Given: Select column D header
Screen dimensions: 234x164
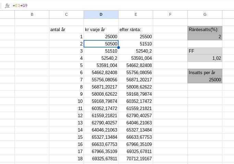Looking at the screenshot, I should [x=101, y=14].
